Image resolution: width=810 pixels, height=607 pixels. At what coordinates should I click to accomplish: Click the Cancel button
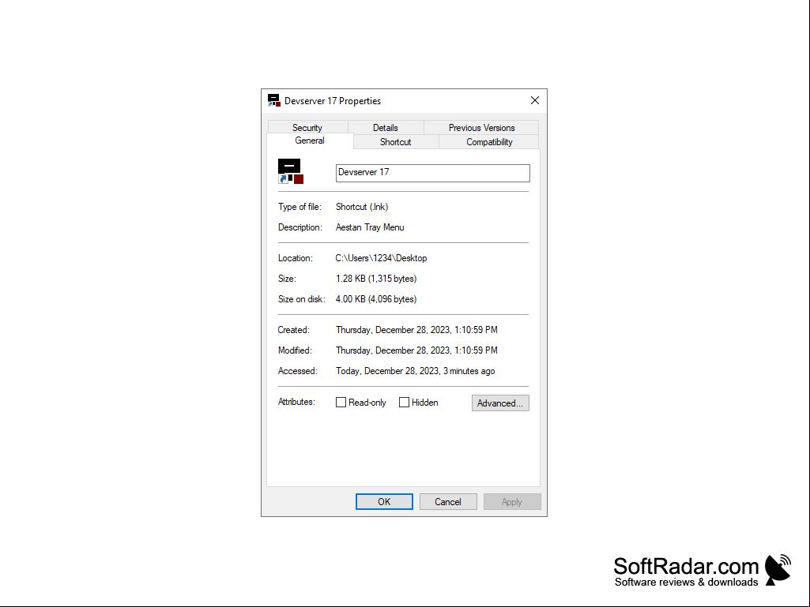coord(448,502)
